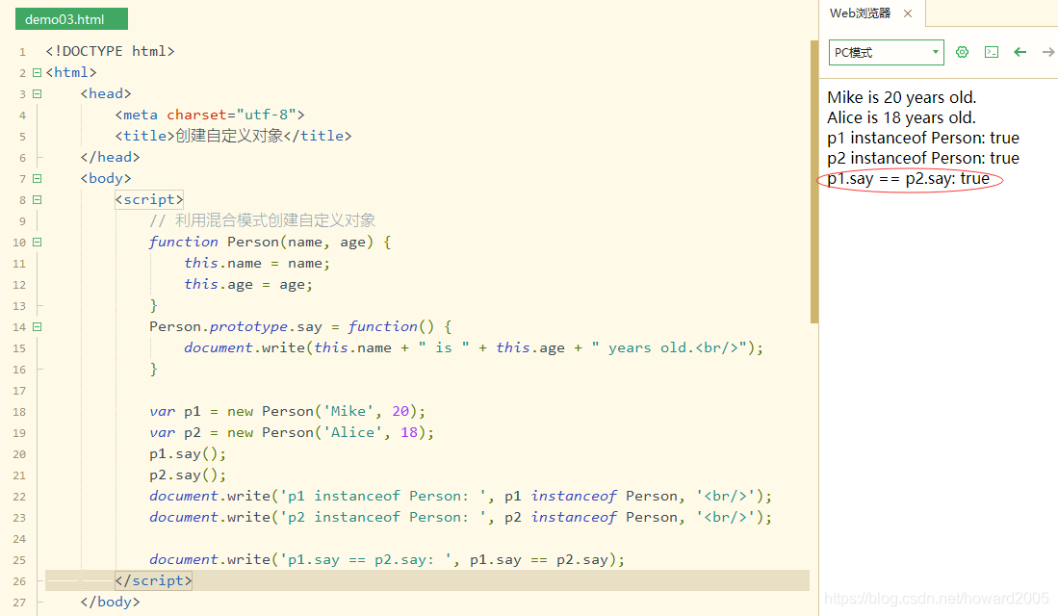This screenshot has height=616, width=1058.
Task: Close the Web浏览器 tab
Action: point(908,13)
